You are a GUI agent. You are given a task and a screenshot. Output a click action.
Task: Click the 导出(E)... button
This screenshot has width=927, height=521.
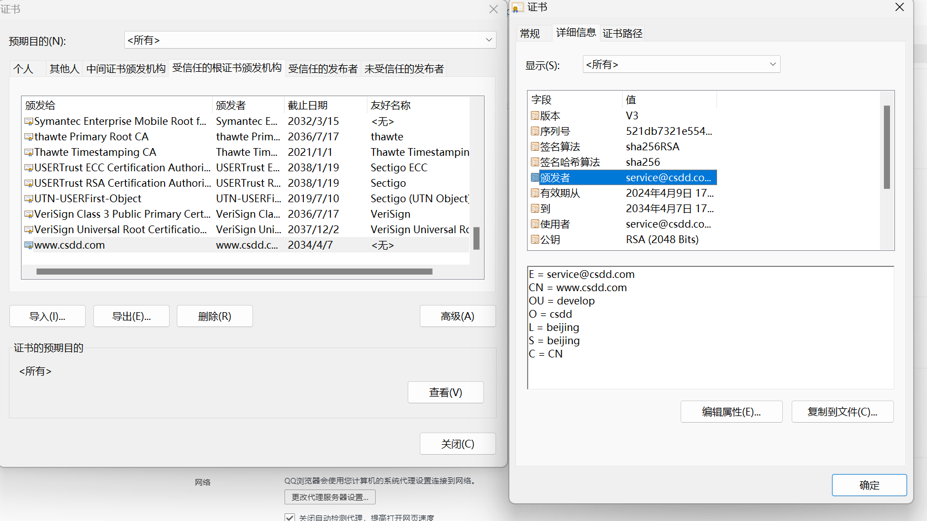(131, 316)
